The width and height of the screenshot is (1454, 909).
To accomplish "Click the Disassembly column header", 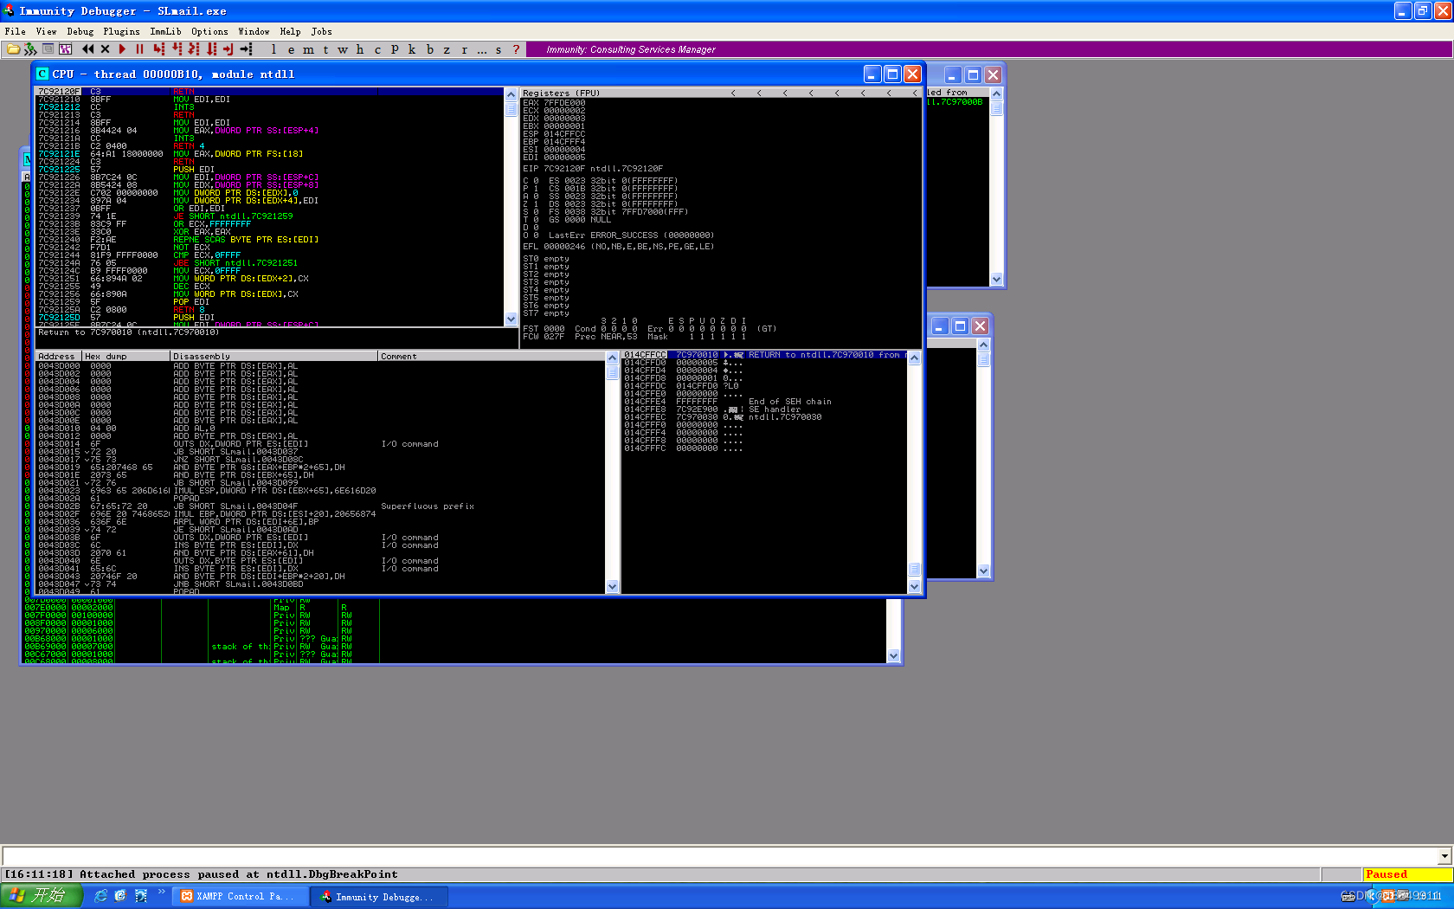I will (x=273, y=356).
